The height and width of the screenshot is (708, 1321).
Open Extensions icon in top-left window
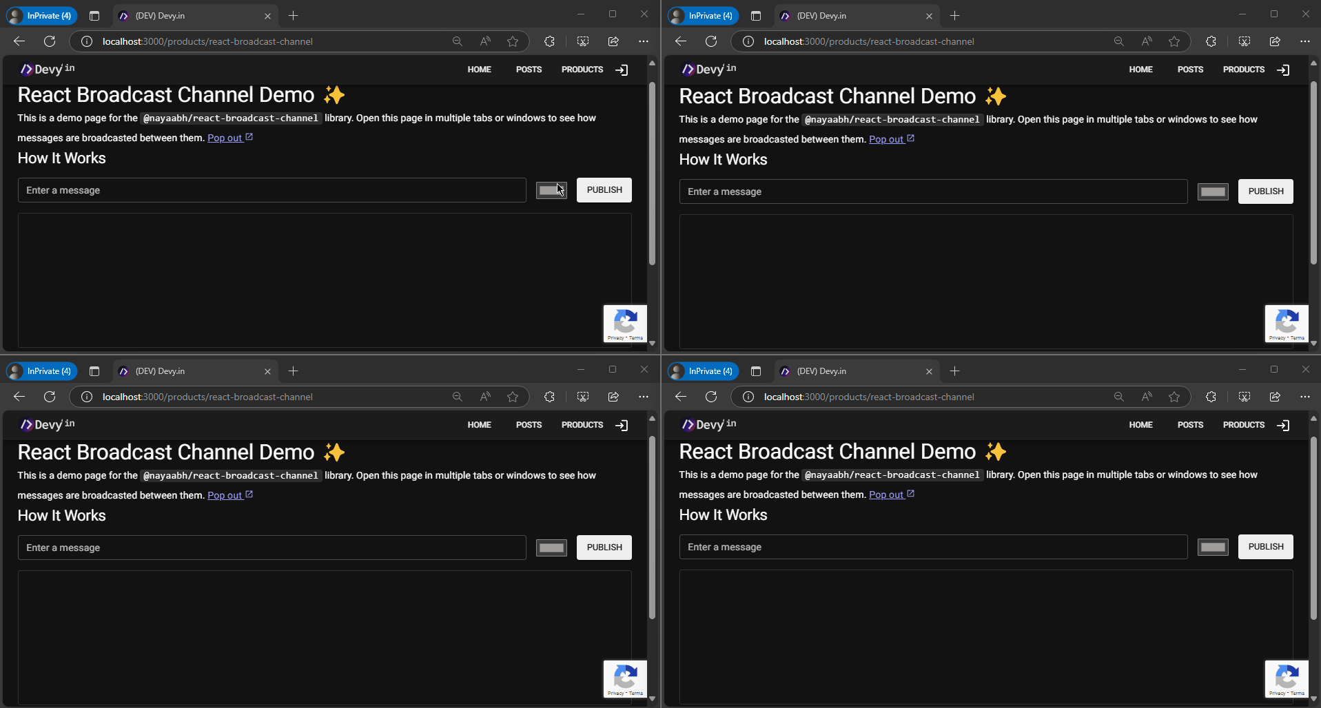pos(549,41)
